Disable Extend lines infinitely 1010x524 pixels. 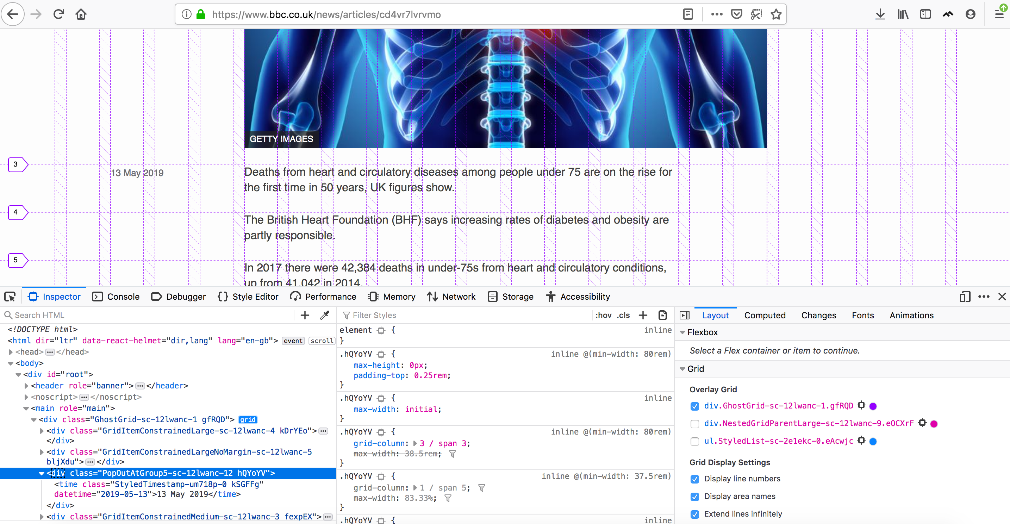[x=695, y=514]
